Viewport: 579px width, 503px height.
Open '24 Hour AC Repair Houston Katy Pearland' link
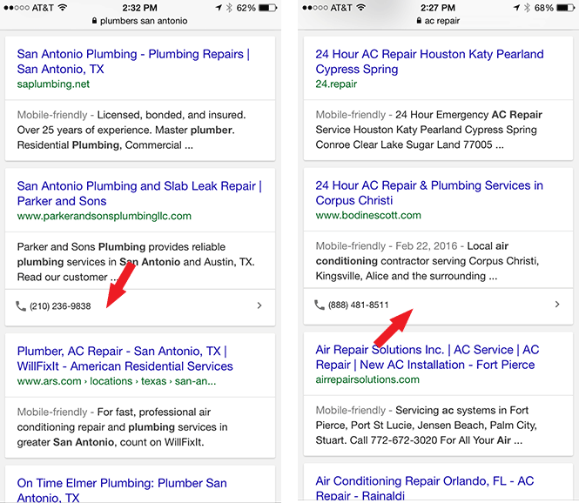tap(429, 62)
